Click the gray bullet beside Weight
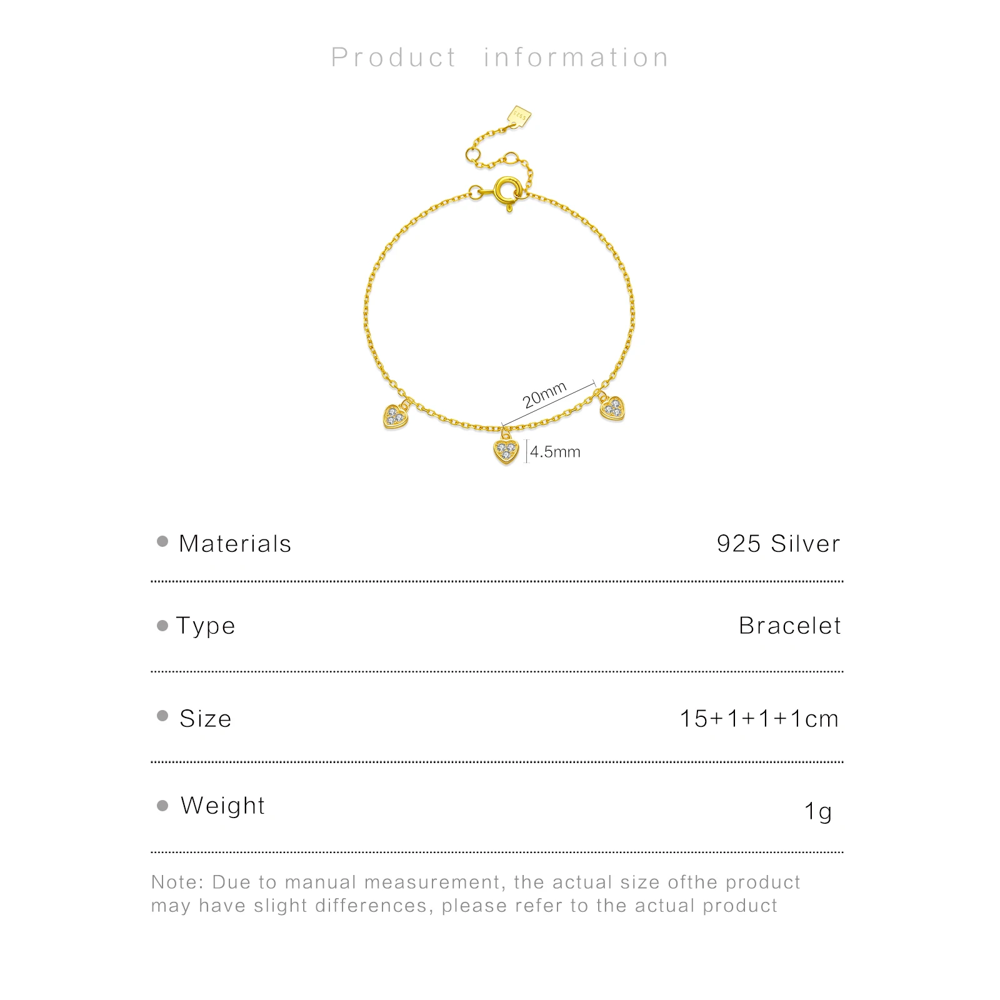Image resolution: width=1000 pixels, height=1000 pixels. (163, 806)
